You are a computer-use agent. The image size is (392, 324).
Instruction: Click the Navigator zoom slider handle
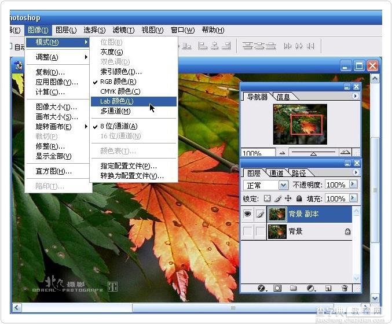(x=313, y=154)
